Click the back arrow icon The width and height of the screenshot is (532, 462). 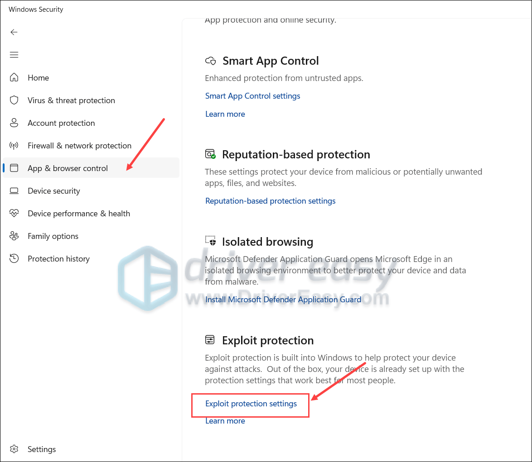pyautogui.click(x=14, y=32)
